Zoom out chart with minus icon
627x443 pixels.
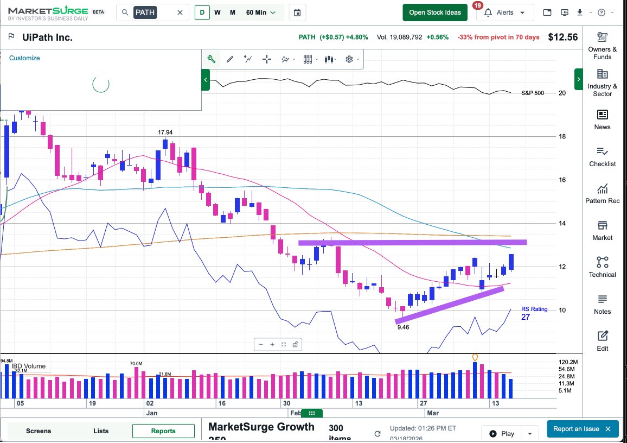click(x=261, y=345)
